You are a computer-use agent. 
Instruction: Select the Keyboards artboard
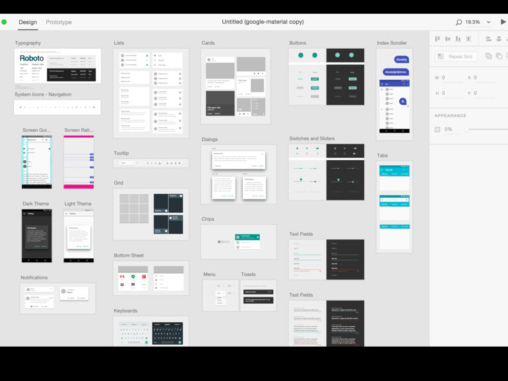151,332
